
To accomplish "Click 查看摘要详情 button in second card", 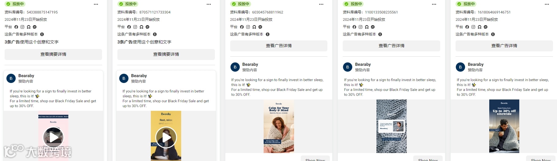I will click(x=166, y=54).
